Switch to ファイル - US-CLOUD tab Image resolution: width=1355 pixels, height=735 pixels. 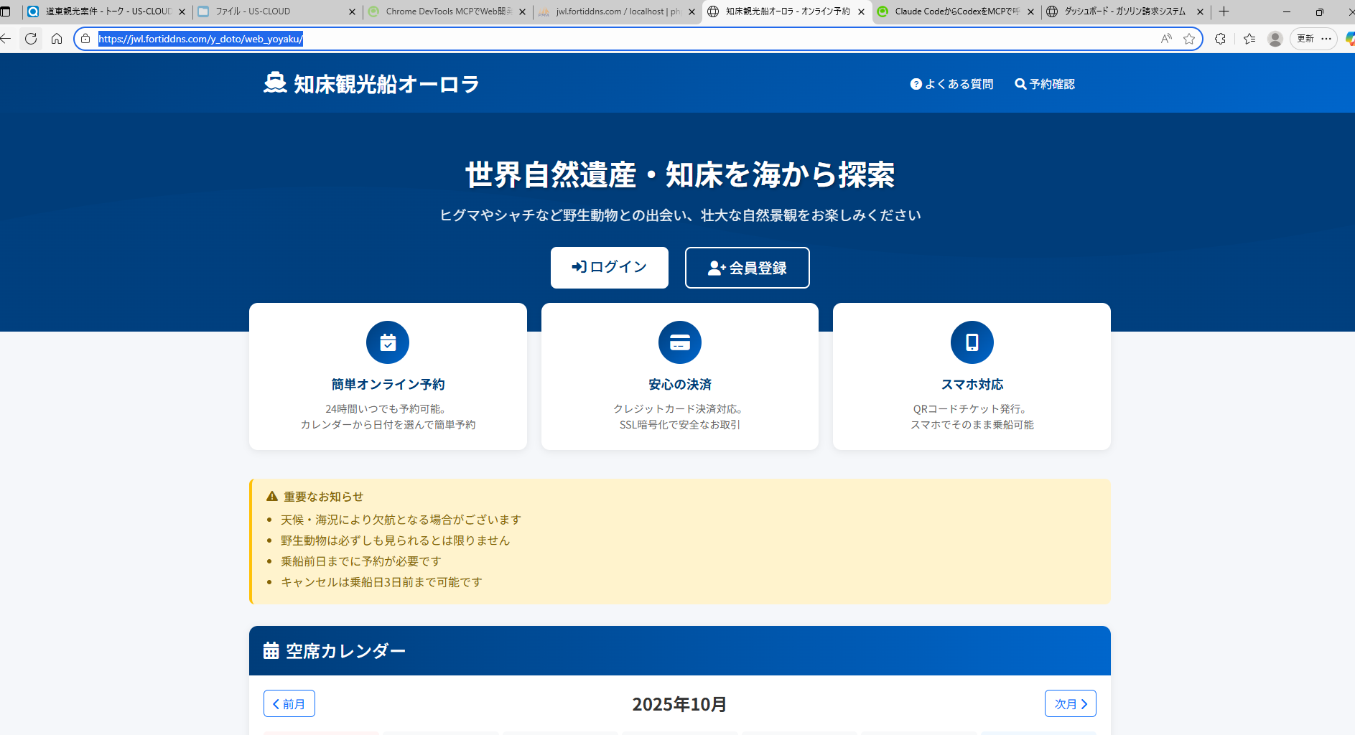(273, 11)
